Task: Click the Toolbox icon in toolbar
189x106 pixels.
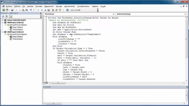Action: click(x=63, y=10)
